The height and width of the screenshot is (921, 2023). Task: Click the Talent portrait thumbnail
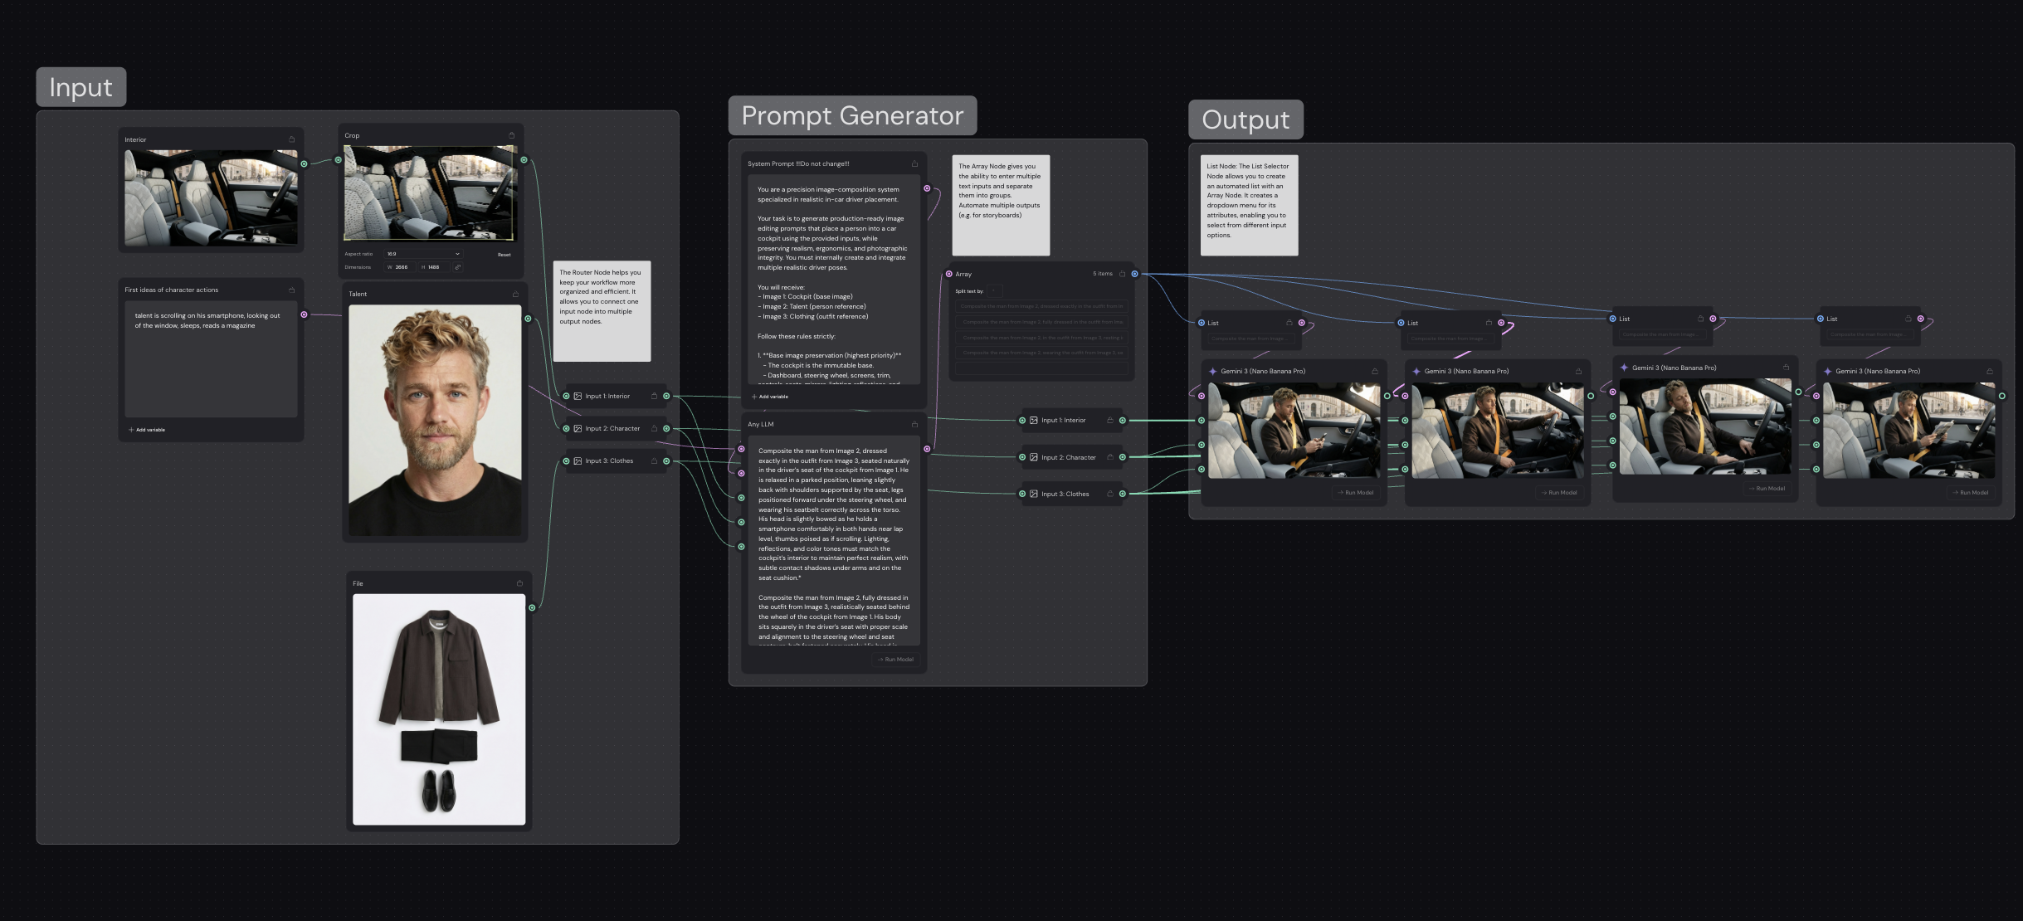coord(435,419)
